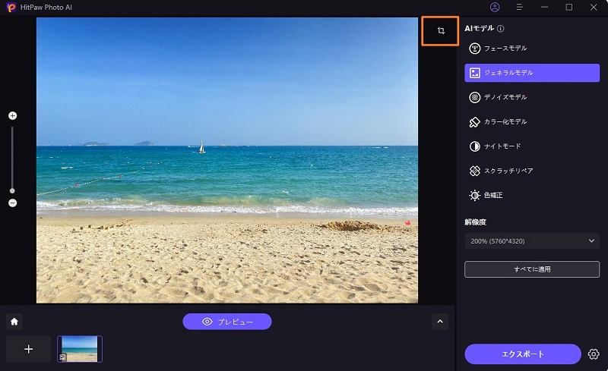Click the beach photo canvas
Image resolution: width=608 pixels, height=371 pixels.
227,160
